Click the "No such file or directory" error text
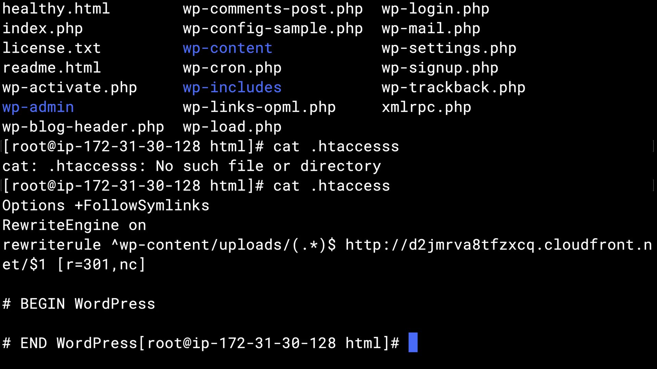657x369 pixels. [268, 166]
